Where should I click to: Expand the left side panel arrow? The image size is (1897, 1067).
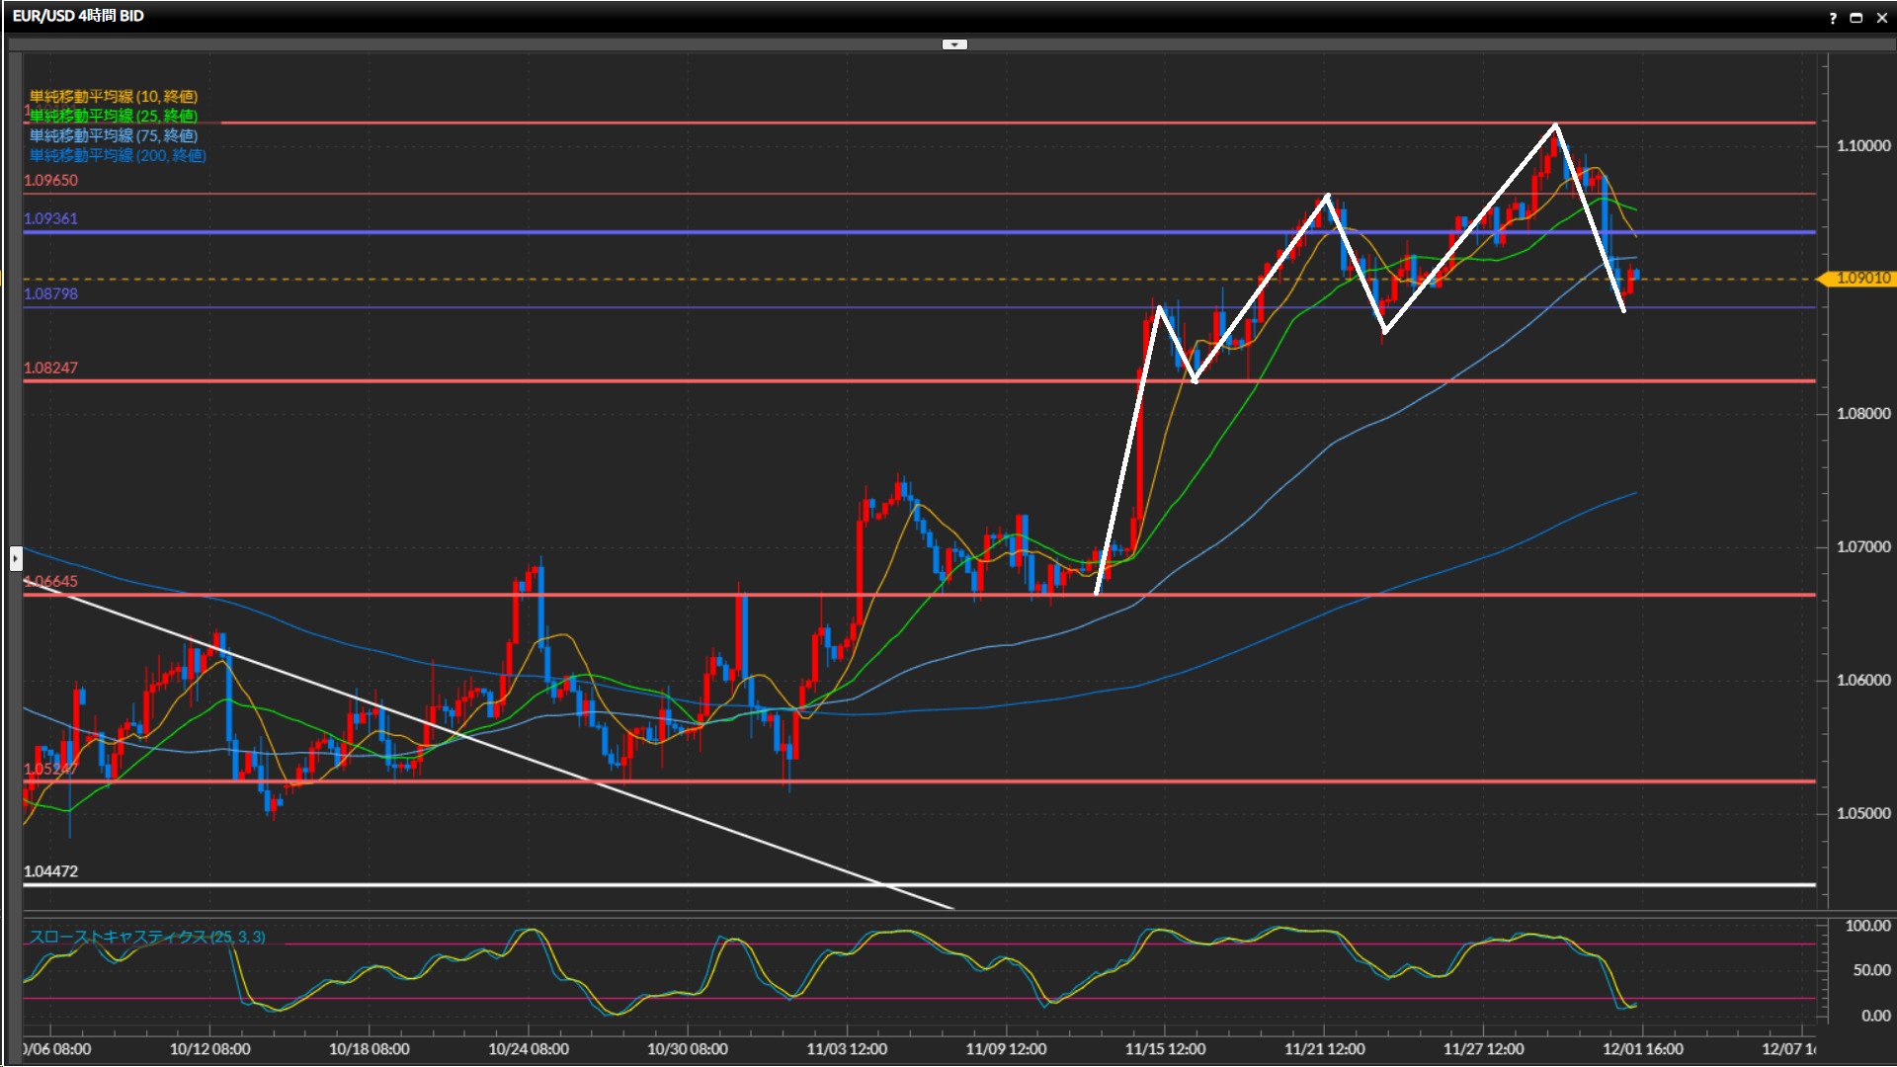point(16,559)
